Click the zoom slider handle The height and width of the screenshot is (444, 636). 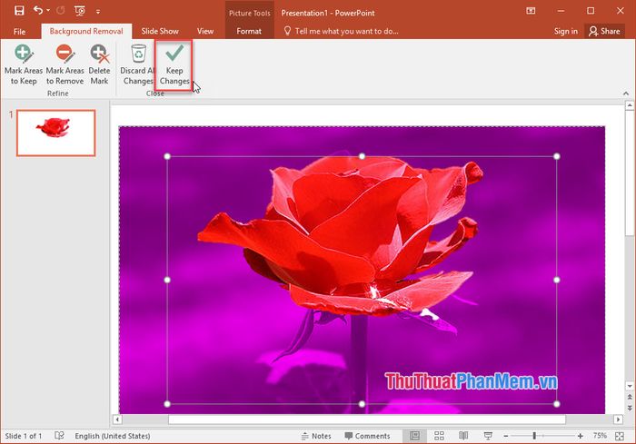(534, 436)
